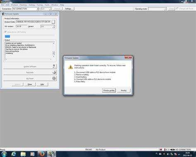The image size is (196, 157).
Task: Open Firefox from the taskbar
Action: pos(42,154)
